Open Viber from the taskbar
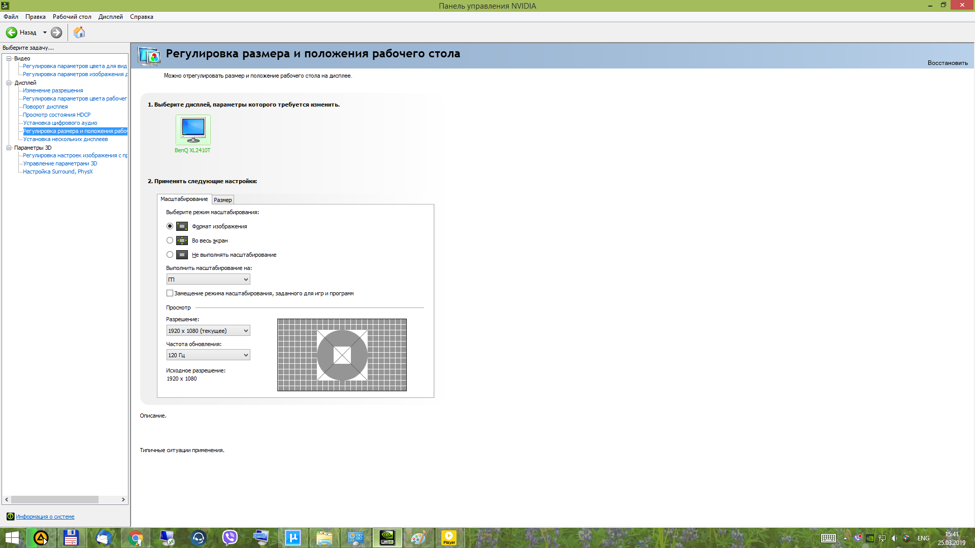The height and width of the screenshot is (548, 975). 230,538
